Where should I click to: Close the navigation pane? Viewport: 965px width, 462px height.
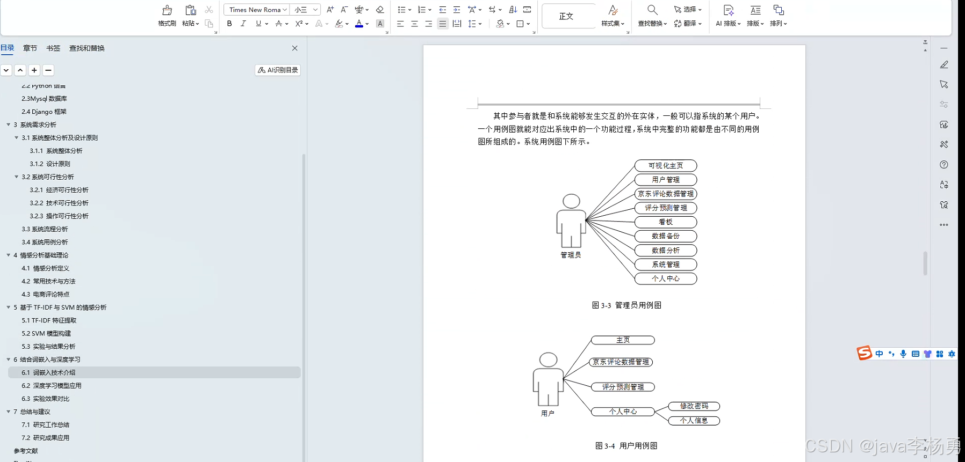click(295, 48)
